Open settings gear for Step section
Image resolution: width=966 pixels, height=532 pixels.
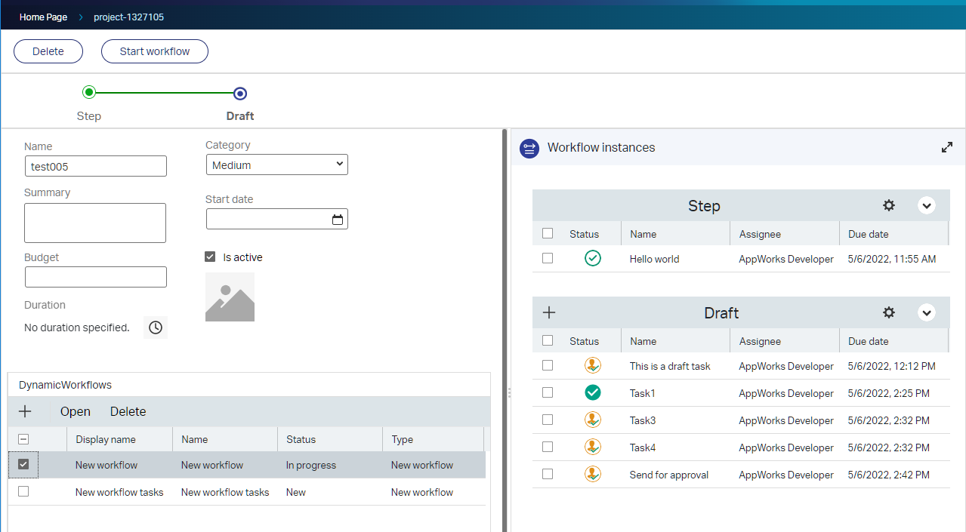(889, 205)
